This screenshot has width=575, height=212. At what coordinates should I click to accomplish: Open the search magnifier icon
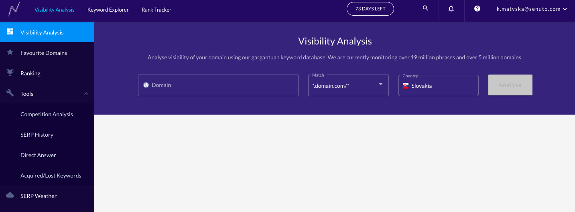tap(426, 8)
